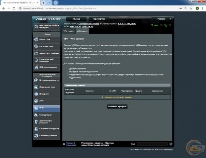Open the Руководство manual link
Image resolution: width=206 pixels, height=158 pixels.
(x=87, y=143)
